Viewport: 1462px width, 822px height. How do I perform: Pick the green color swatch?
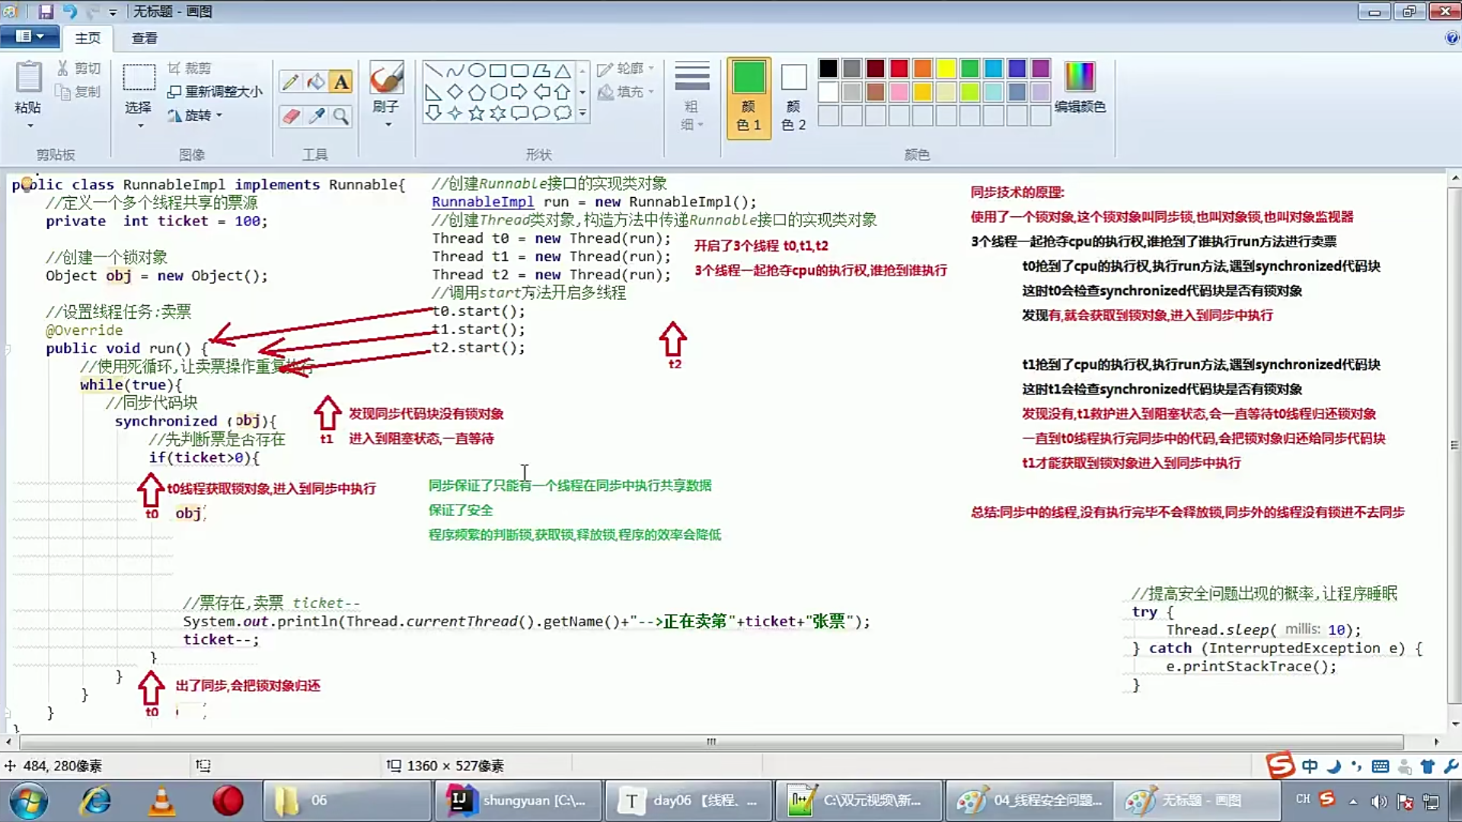(969, 68)
